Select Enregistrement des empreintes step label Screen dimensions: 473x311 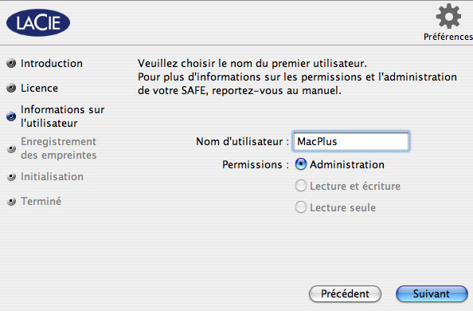click(x=58, y=148)
